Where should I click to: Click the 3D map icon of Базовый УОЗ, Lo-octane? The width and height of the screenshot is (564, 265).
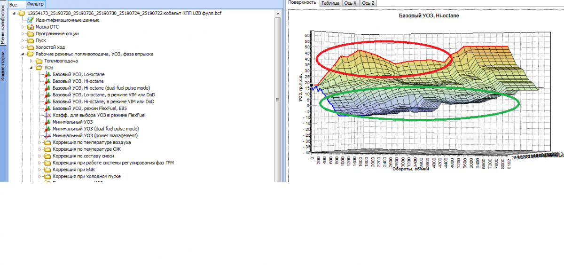47,74
